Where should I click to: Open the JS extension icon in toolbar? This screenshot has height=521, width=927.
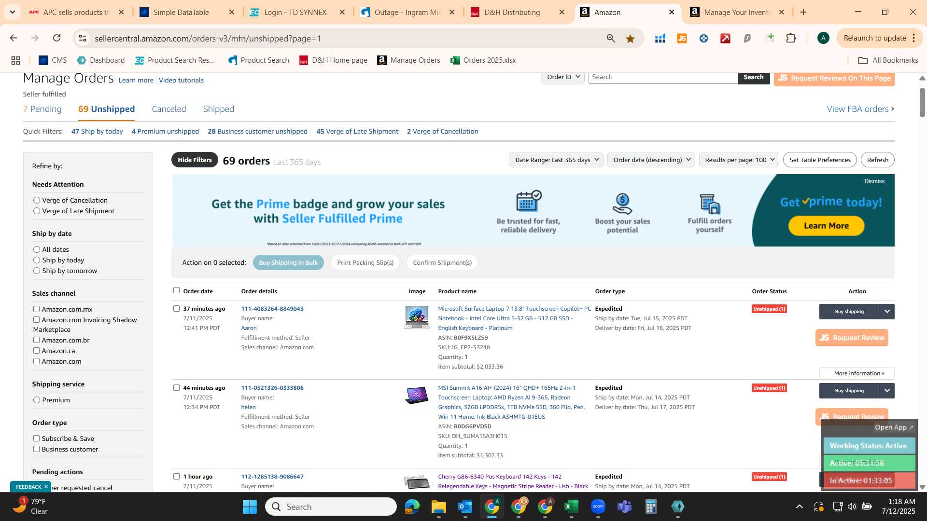pos(682,39)
